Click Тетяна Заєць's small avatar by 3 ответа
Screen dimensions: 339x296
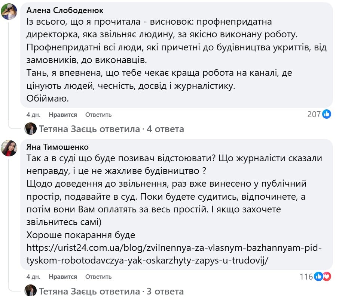click(x=30, y=291)
